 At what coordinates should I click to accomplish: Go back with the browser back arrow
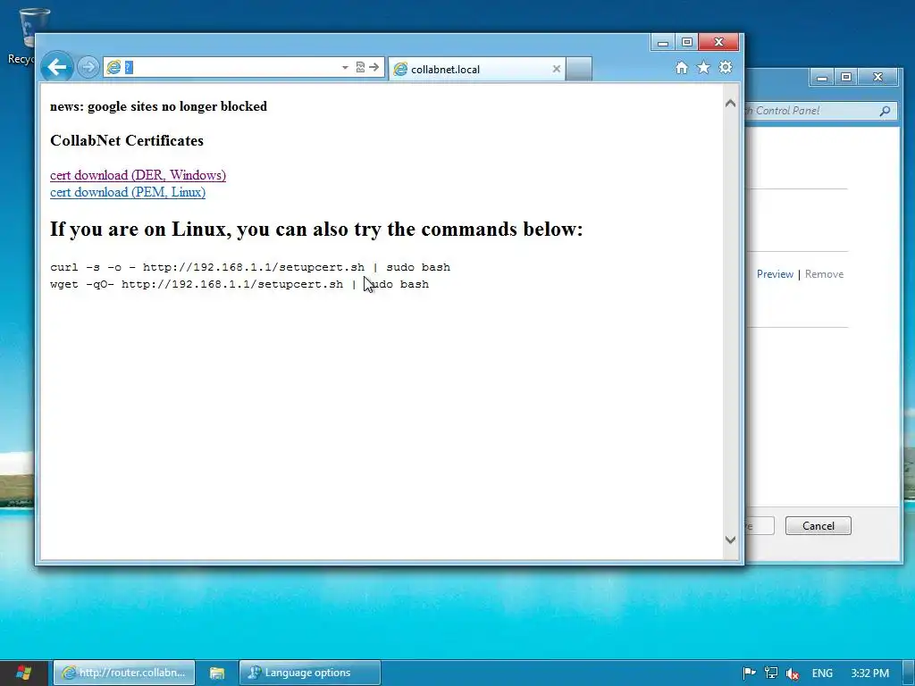coord(56,67)
